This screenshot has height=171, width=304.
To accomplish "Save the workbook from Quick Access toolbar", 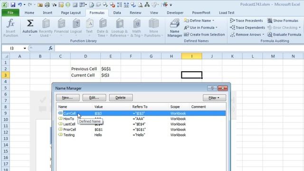I will coord(13,5).
